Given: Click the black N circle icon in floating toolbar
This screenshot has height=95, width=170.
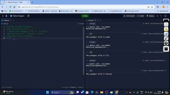Looking at the screenshot, I should 166,43.
